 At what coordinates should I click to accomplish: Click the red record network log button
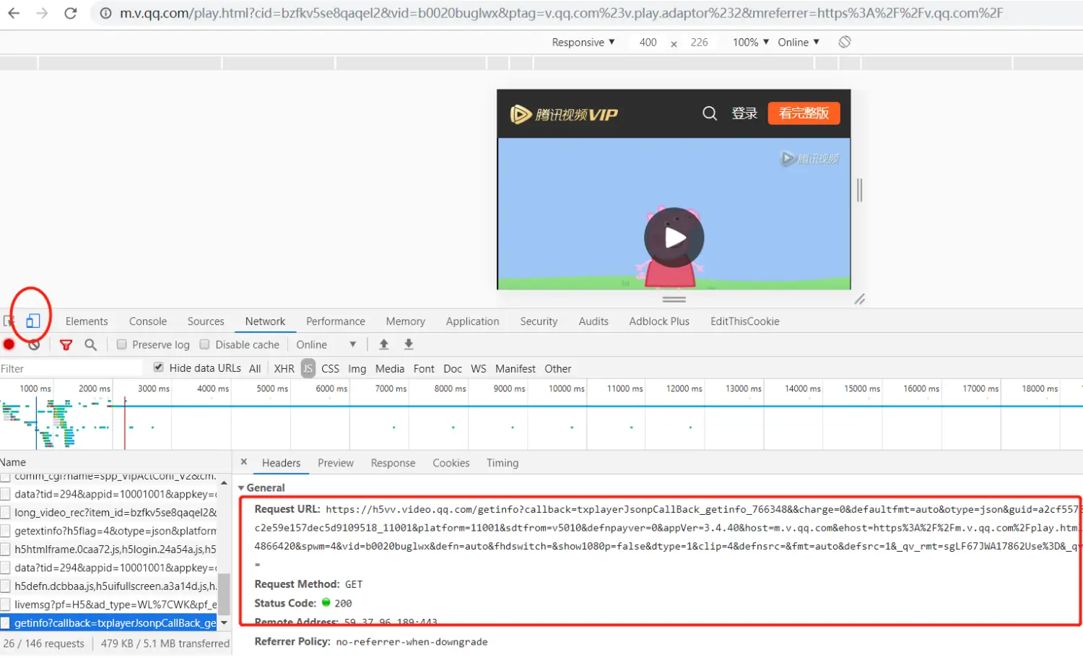[x=9, y=344]
